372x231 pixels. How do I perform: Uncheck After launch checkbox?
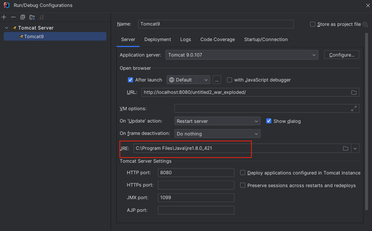coord(131,80)
